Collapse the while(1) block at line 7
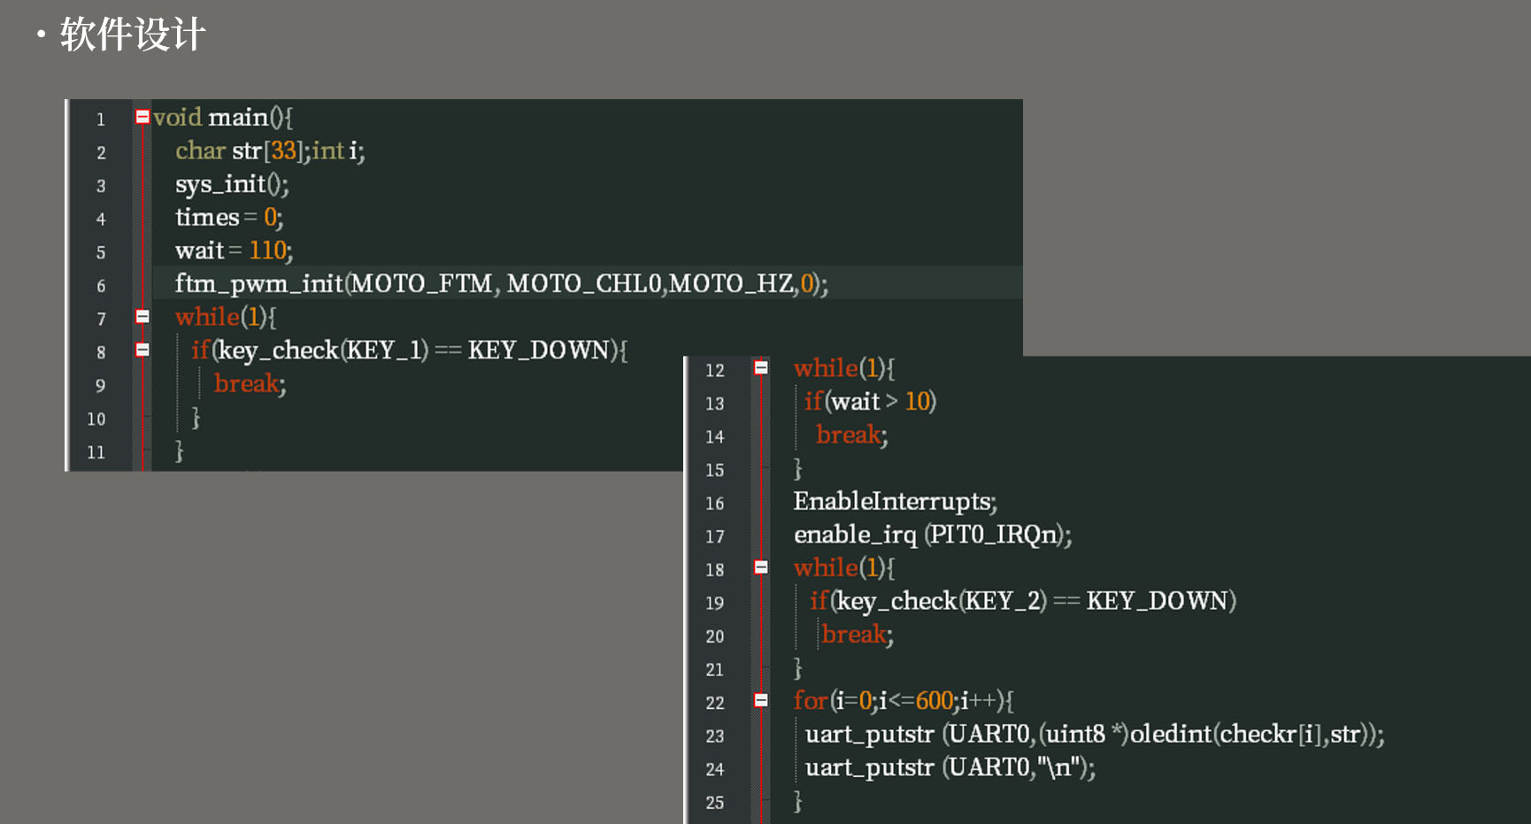This screenshot has width=1531, height=824. pos(142,316)
